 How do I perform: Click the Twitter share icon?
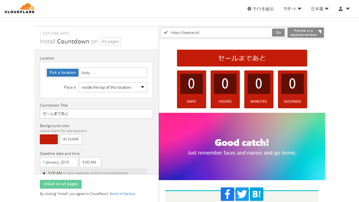point(242,194)
